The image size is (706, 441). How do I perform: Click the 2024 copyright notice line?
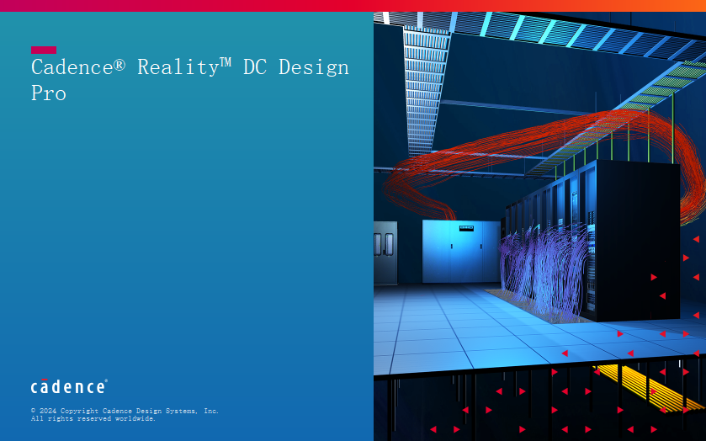[125, 411]
